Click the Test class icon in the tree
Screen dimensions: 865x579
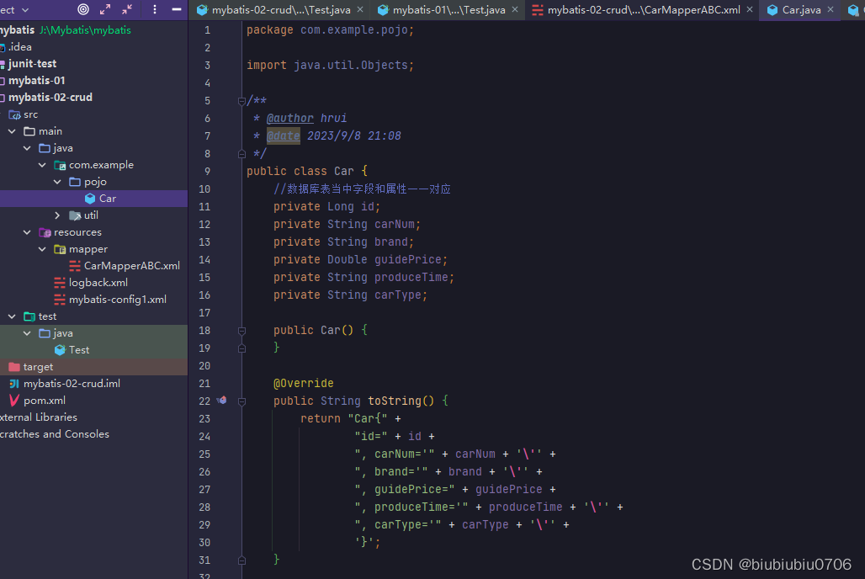[x=60, y=350]
